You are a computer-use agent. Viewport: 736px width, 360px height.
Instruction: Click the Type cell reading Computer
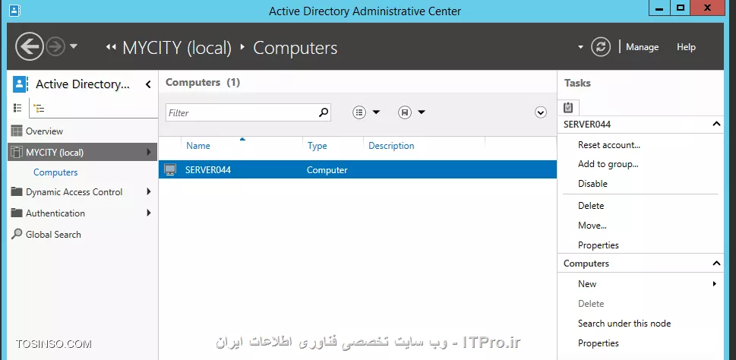(327, 170)
